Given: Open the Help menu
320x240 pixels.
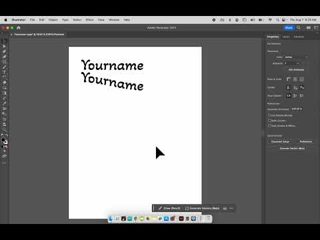Looking at the screenshot, I should (127, 20).
